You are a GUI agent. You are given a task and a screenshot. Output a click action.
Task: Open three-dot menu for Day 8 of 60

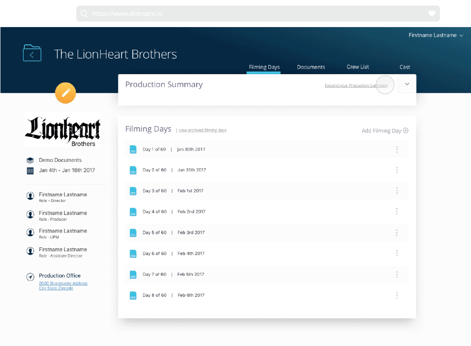[397, 295]
